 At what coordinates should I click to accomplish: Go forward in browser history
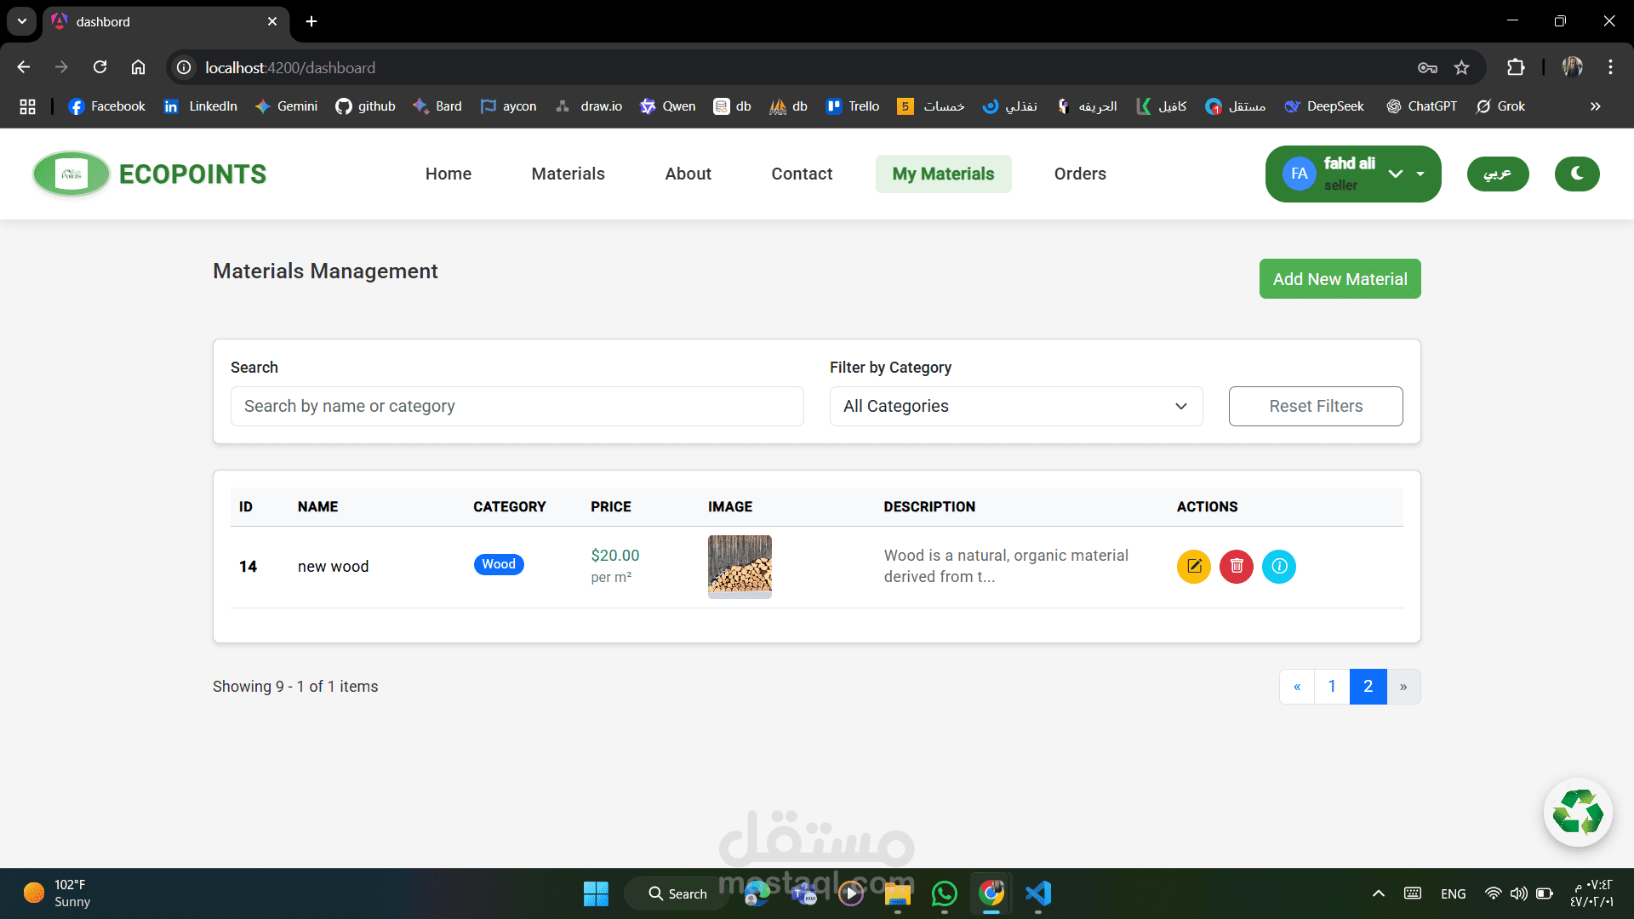(x=61, y=67)
